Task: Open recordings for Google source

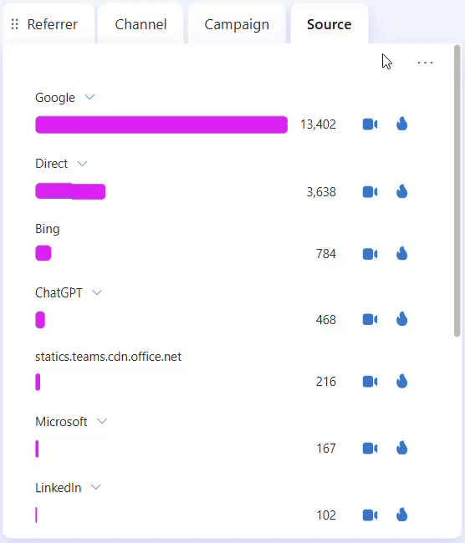Action: click(x=370, y=124)
